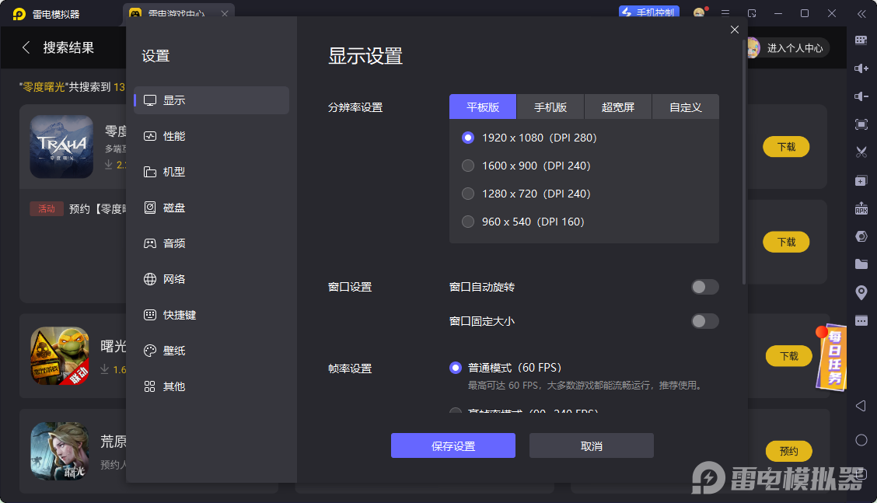Viewport: 877px width, 503px height.
Task: Enable 窗口自动旋转 switch
Action: 704,287
